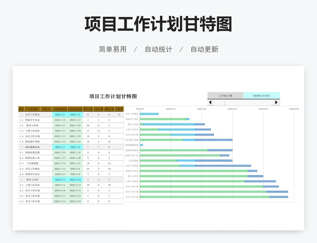This screenshot has height=243, width=317.
Task: Click the 2020/2/20 axis label on chart
Action: (x=294, y=109)
